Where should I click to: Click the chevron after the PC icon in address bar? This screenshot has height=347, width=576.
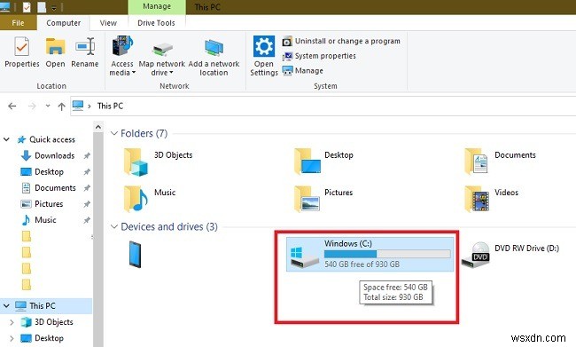90,106
